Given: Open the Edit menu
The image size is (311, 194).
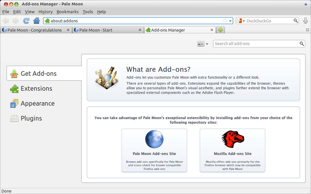Looking at the screenshot, I should point(17,12).
